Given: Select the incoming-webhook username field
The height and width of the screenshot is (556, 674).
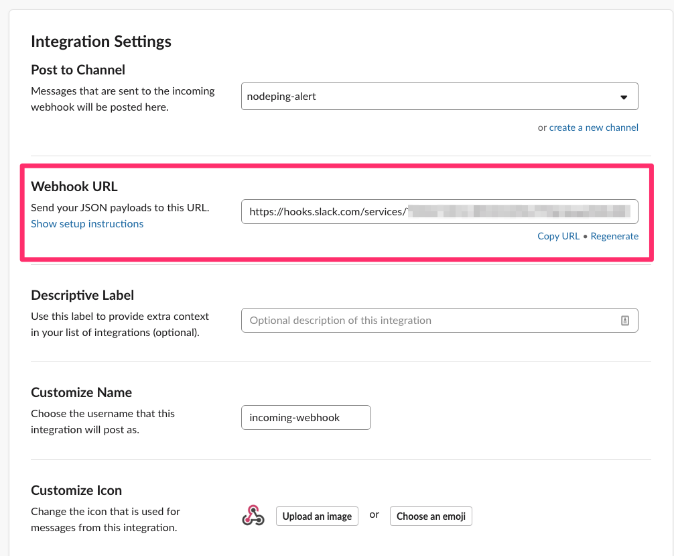Looking at the screenshot, I should tap(306, 417).
